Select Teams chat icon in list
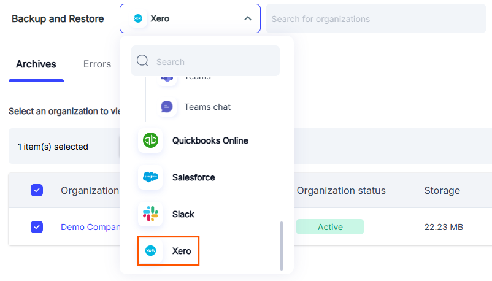The image size is (492, 281). click(167, 107)
